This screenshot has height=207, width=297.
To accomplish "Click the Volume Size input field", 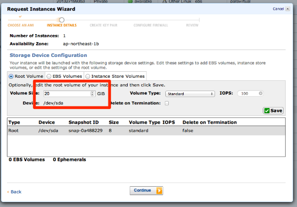I will 69,94.
